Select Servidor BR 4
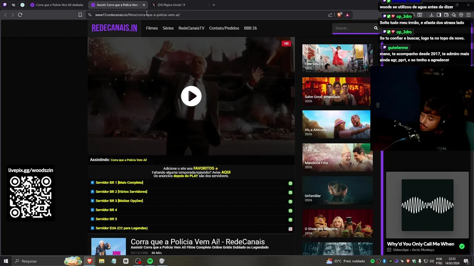 tap(106, 210)
